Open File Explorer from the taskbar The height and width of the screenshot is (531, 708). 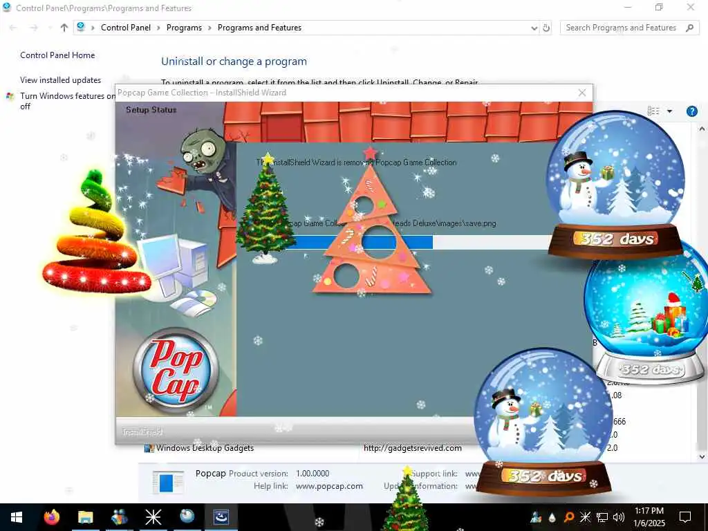tap(85, 516)
